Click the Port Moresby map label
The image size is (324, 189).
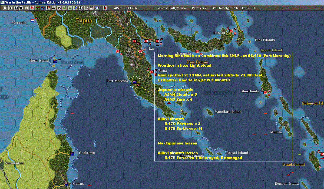(117, 81)
